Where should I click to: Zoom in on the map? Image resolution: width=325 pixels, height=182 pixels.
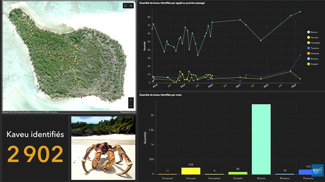tap(131, 100)
